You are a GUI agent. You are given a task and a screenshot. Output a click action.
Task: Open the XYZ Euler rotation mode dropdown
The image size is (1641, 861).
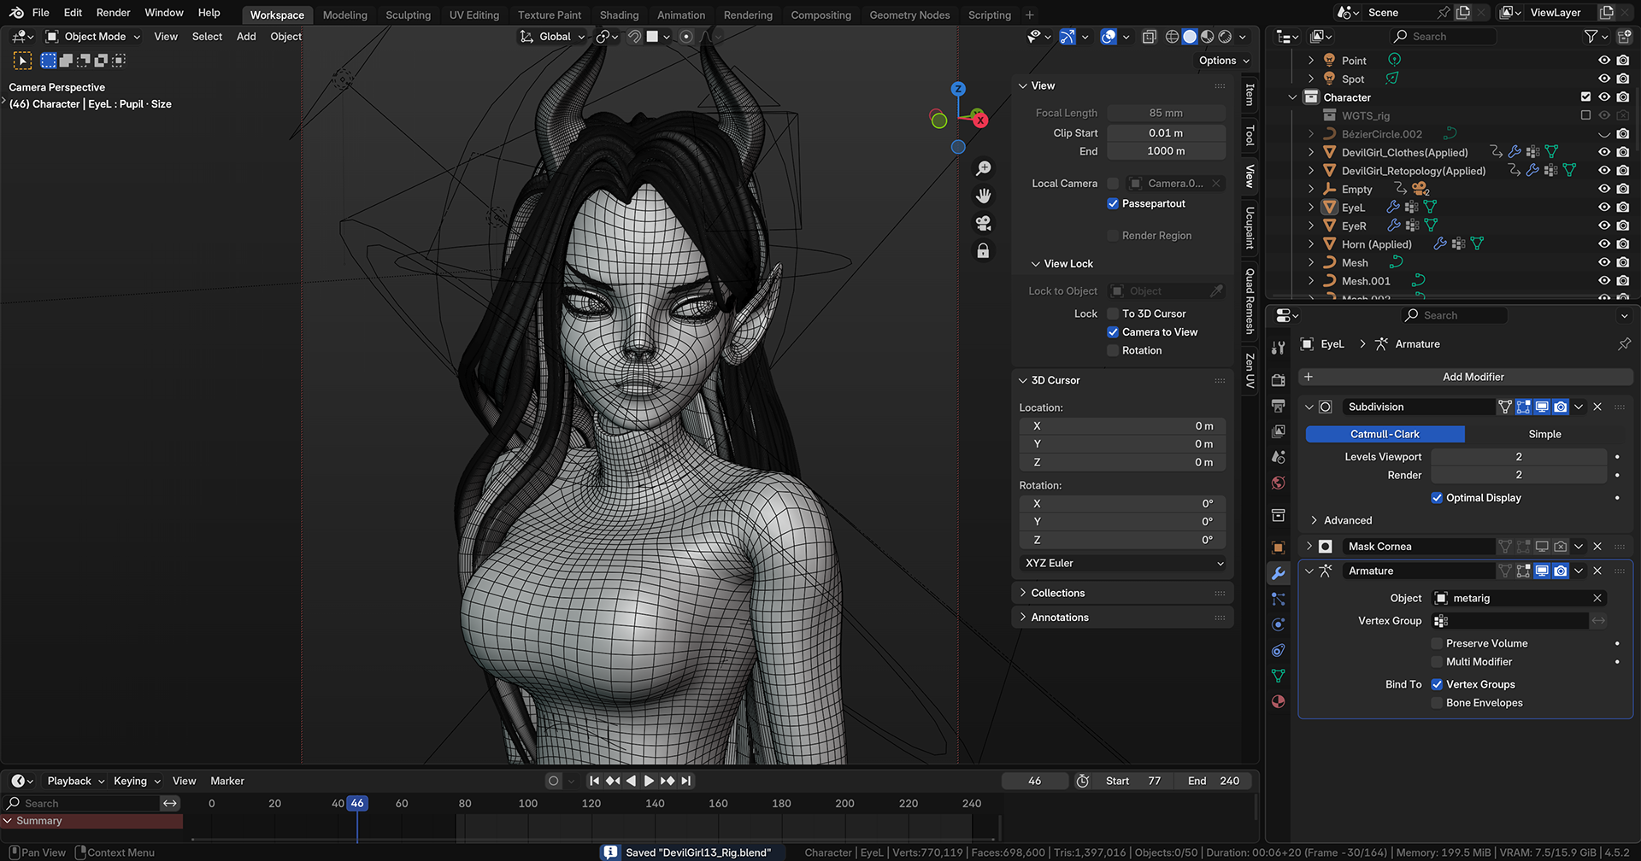click(x=1123, y=563)
